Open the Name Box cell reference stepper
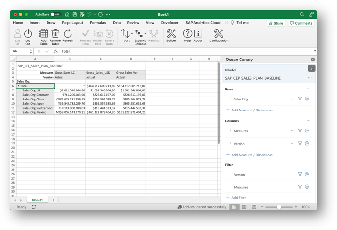This screenshot has height=230, width=337. (x=31, y=51)
